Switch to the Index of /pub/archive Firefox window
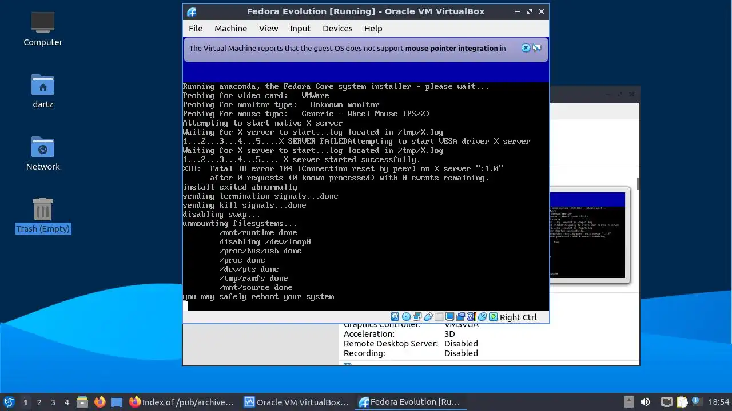 [182, 402]
